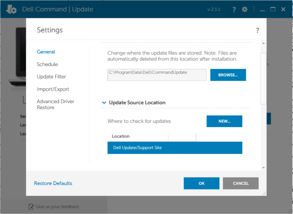Click BROWSE to change update file location
Screen dimensions: 293x214
(x=228, y=75)
